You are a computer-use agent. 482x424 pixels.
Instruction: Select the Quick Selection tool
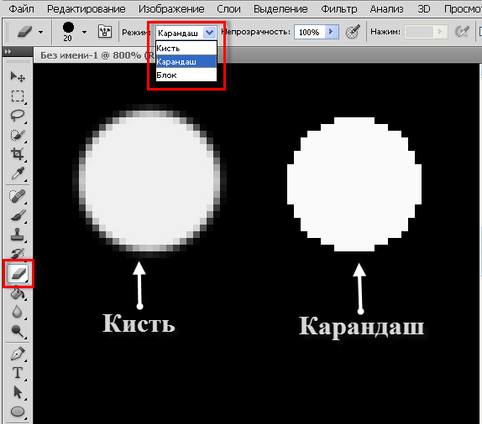tap(18, 135)
